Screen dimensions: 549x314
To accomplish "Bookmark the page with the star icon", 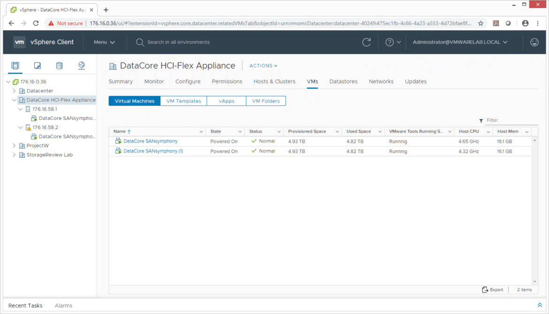I will [x=480, y=23].
